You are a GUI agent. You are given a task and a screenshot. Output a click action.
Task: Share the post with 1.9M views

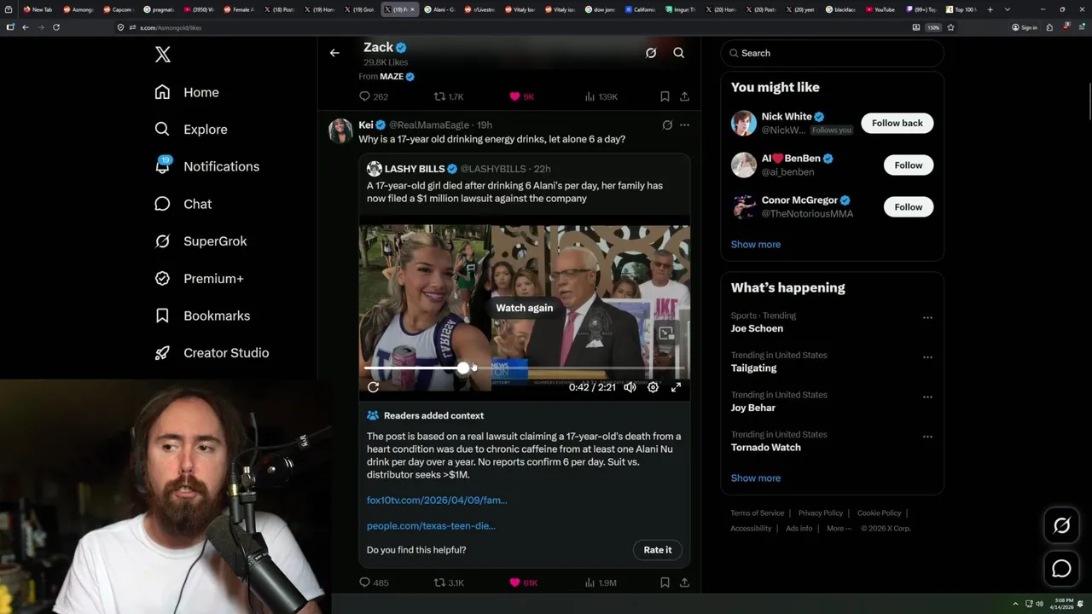tap(684, 582)
